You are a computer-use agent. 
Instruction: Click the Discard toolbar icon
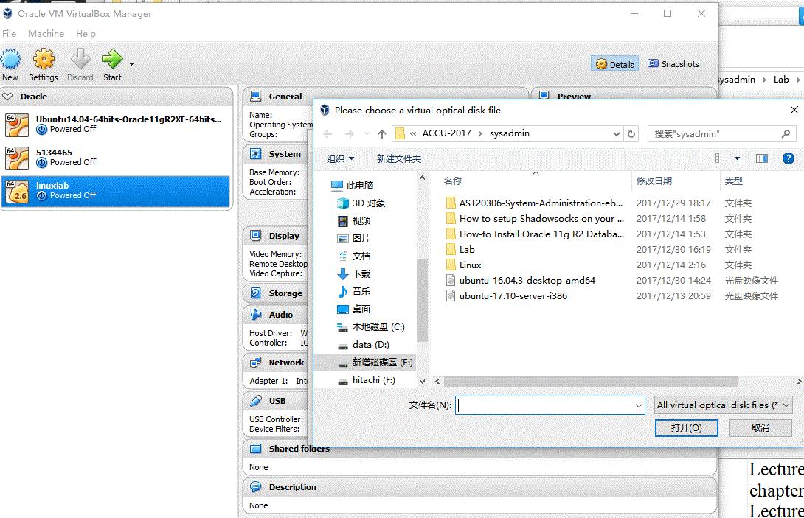point(80,60)
